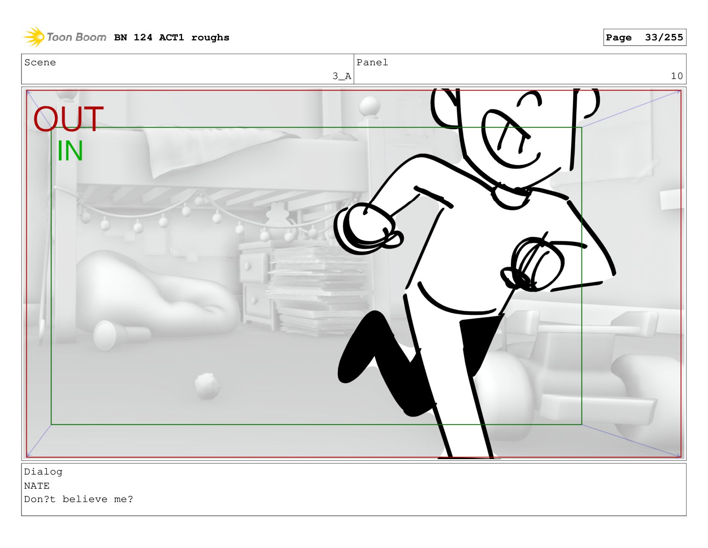
Task: Click the title 'BN 124 ACT1 roughs'
Action: coord(171,37)
